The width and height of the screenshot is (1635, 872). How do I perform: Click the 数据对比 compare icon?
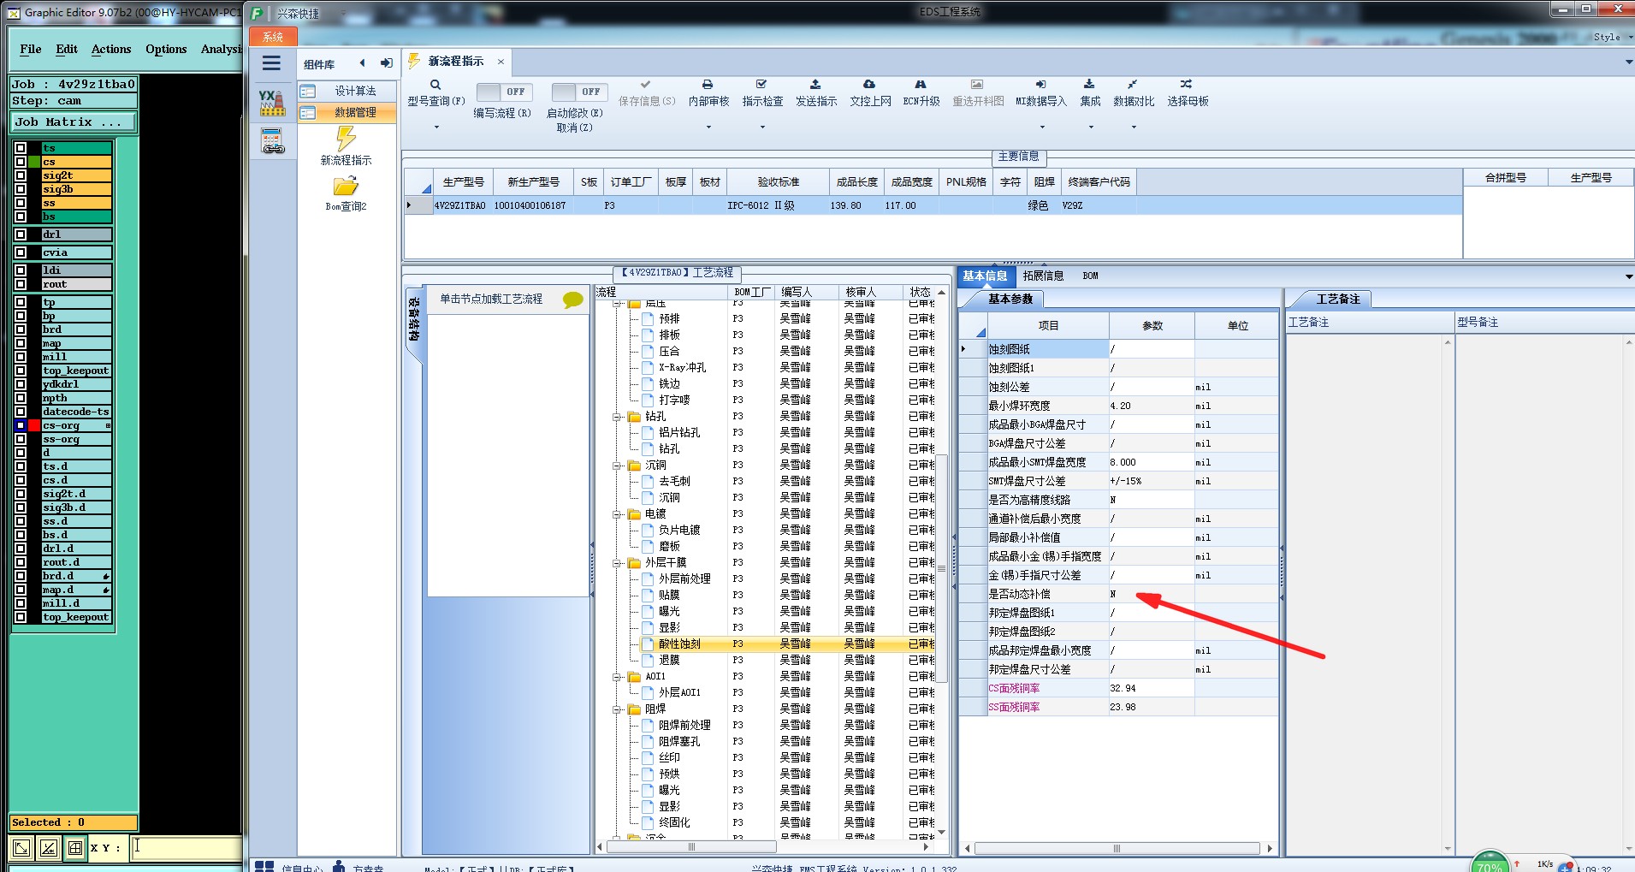[x=1133, y=85]
